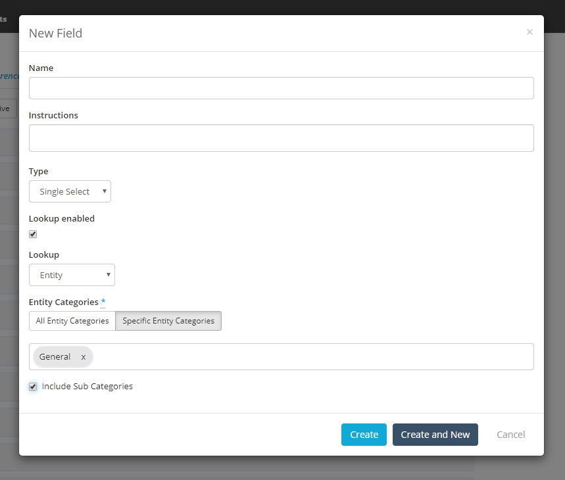Select the All Entity Categories option
Image resolution: width=565 pixels, height=480 pixels.
pos(72,321)
